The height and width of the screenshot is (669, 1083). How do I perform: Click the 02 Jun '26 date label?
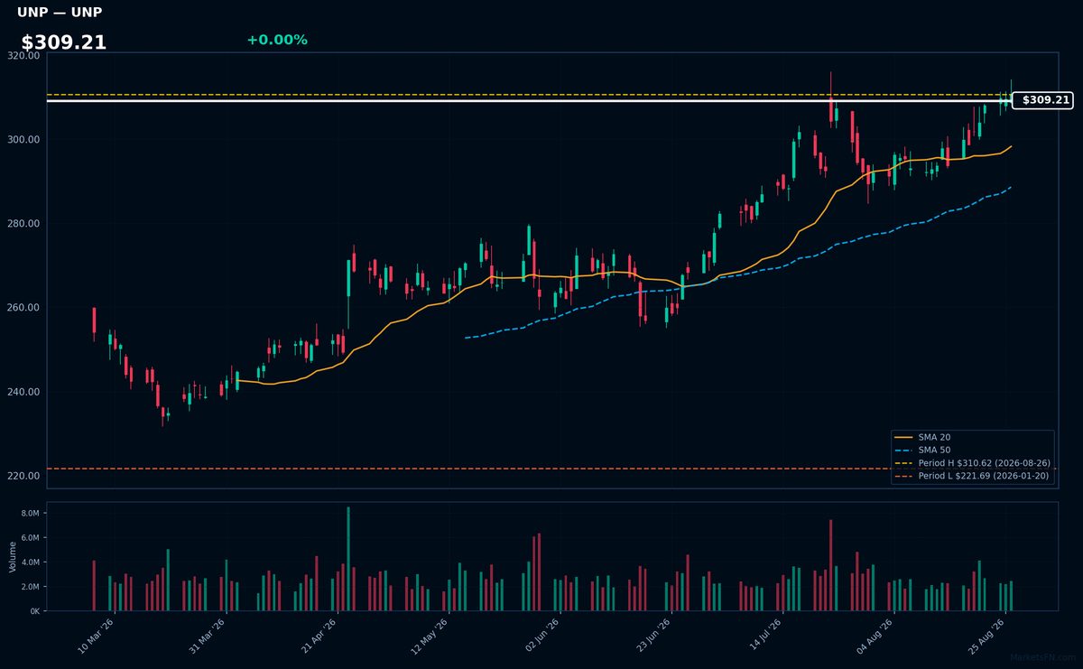pyautogui.click(x=542, y=636)
